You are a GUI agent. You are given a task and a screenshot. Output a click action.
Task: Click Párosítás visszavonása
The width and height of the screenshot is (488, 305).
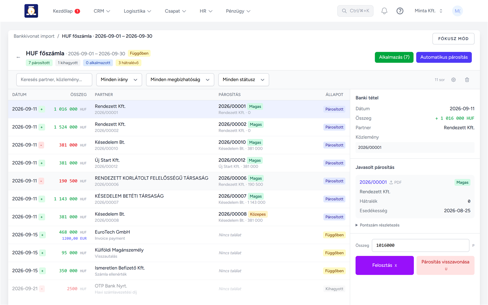point(445,265)
